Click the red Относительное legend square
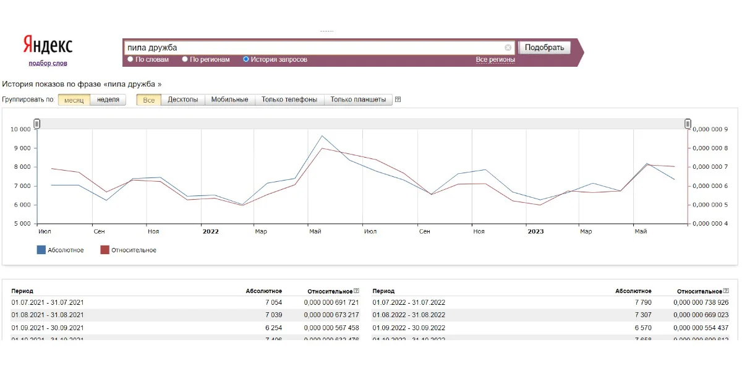Viewport: 742px width, 371px height. (x=104, y=250)
